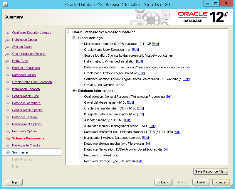235x189 pixels.
Task: Edit the Management method setting
Action: click(145, 138)
